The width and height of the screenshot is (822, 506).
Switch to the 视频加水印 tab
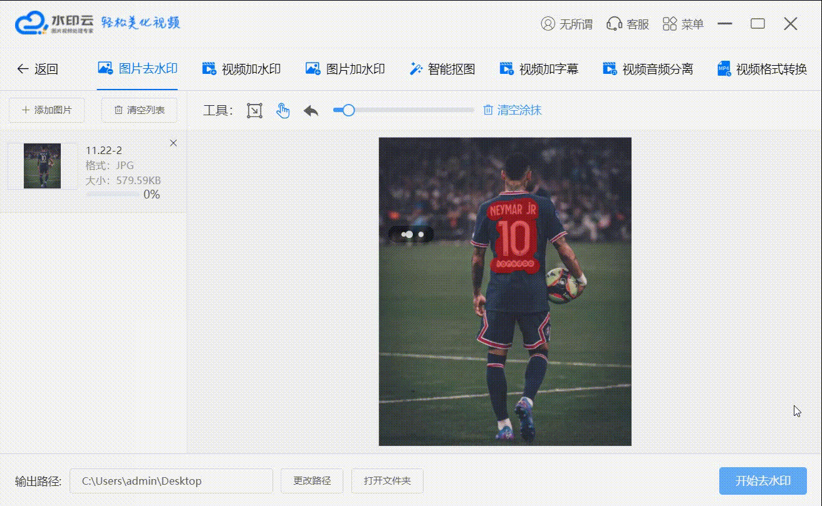click(x=241, y=69)
